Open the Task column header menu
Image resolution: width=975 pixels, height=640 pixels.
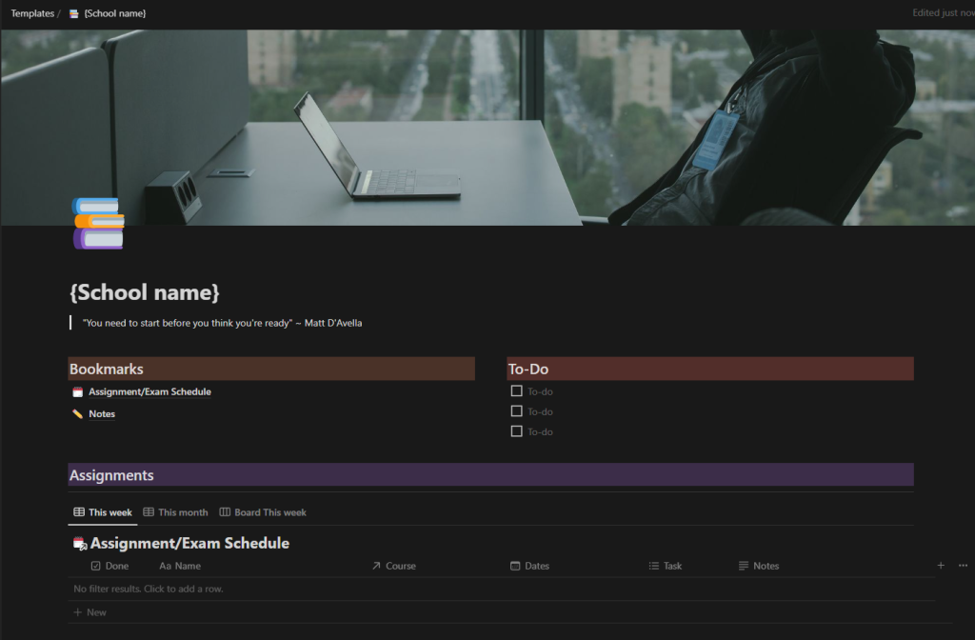point(672,566)
